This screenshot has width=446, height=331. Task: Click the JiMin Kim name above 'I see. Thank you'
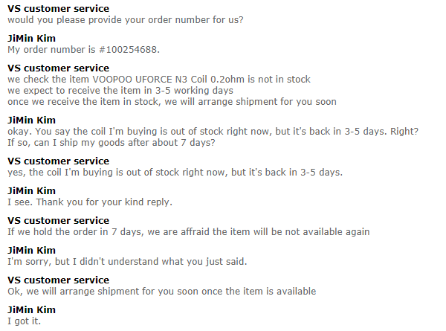click(31, 191)
